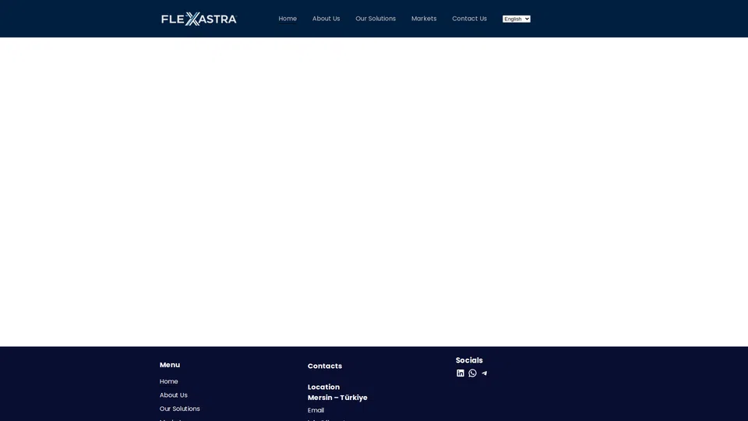Open the Telegram social icon

484,373
